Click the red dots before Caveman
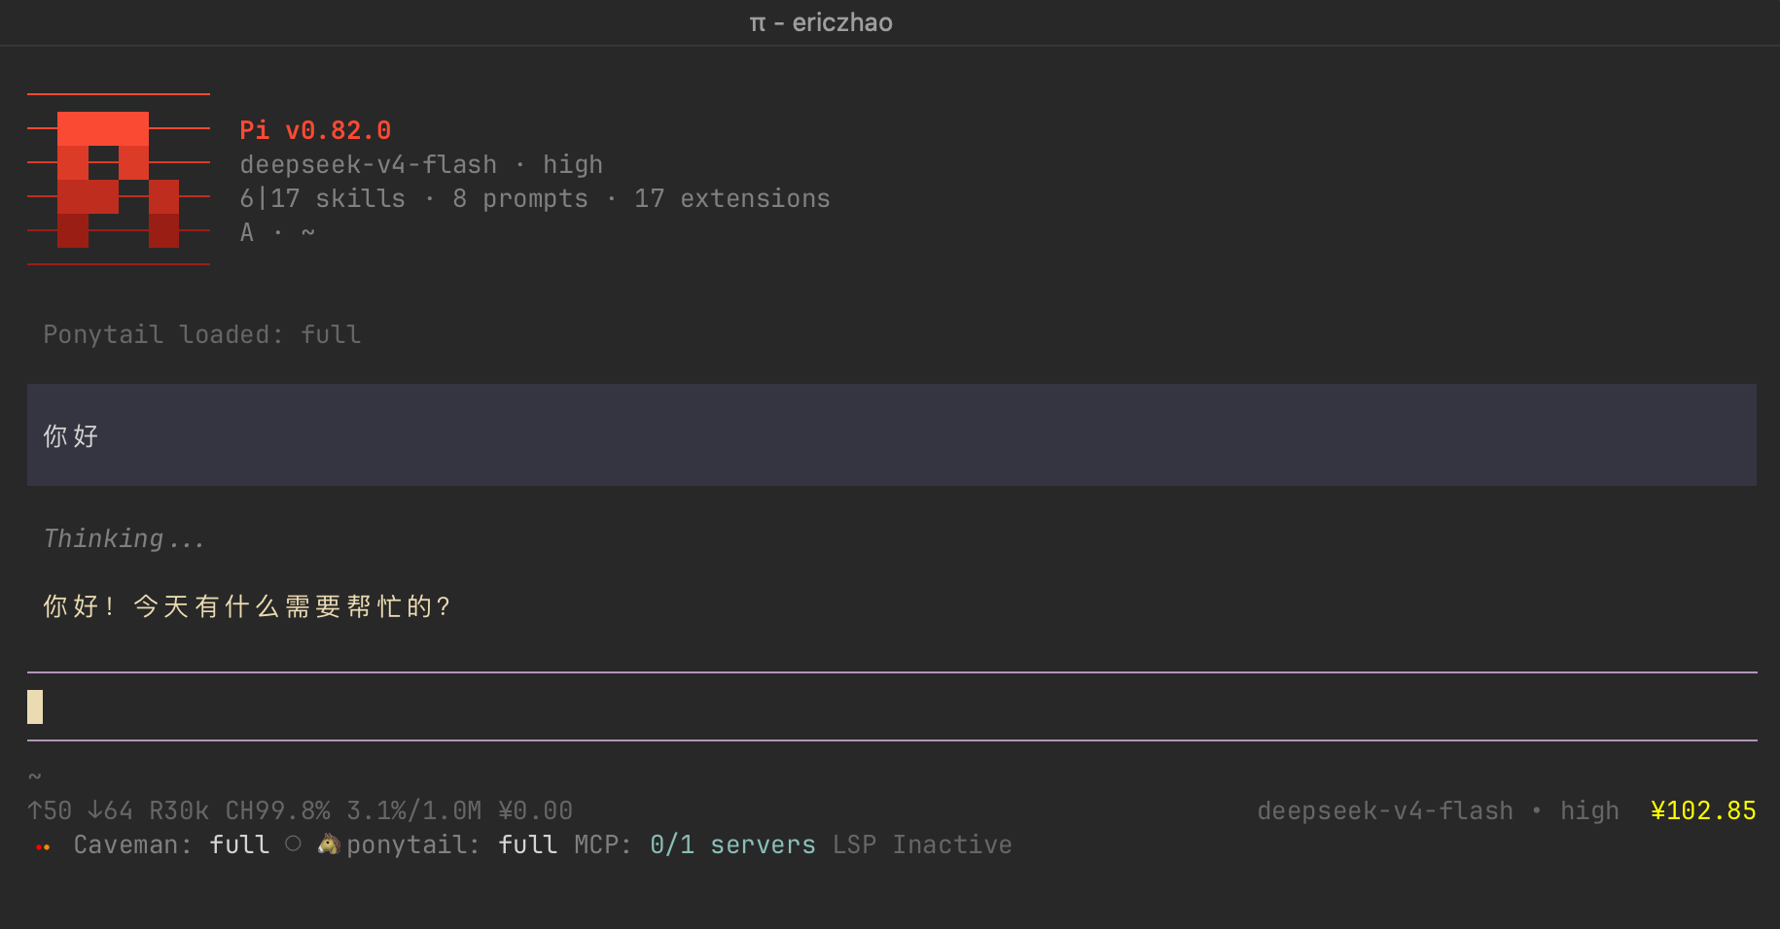This screenshot has width=1780, height=929. click(43, 847)
